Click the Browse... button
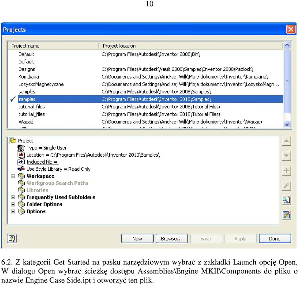Viewport: 299px width, 285px height. (172, 239)
